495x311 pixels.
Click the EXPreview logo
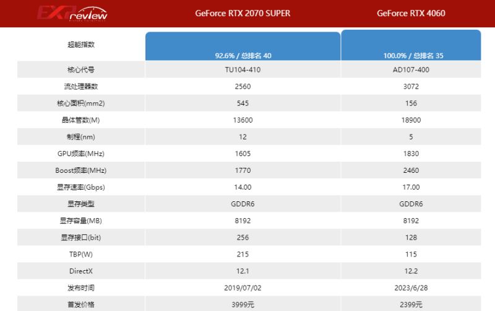[x=72, y=14]
